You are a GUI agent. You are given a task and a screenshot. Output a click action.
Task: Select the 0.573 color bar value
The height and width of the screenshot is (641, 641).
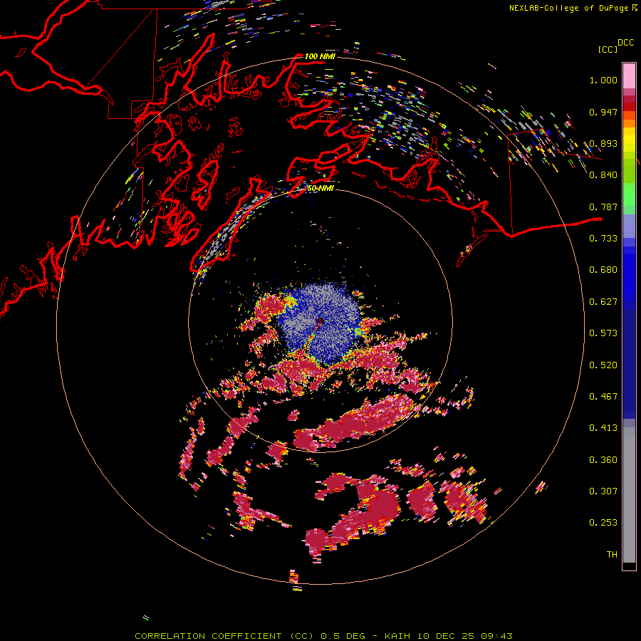(603, 333)
